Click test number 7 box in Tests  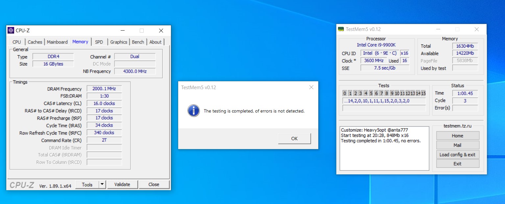click(x=381, y=93)
